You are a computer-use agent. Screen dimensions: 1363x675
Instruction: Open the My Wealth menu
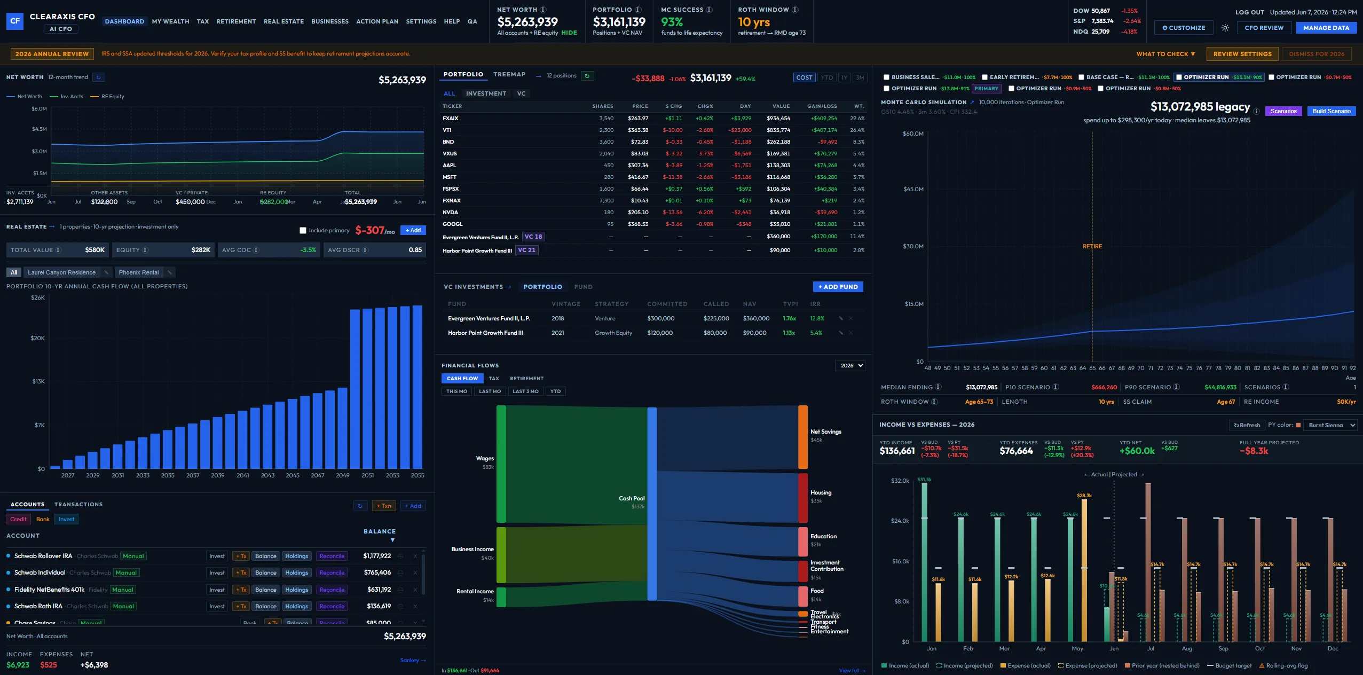coord(170,21)
